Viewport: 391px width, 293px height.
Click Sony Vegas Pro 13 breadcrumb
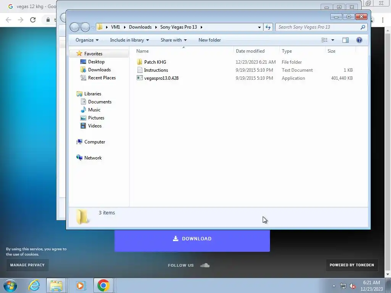coord(179,27)
